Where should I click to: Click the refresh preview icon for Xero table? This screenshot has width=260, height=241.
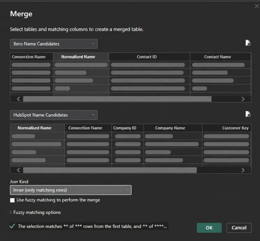(248, 43)
